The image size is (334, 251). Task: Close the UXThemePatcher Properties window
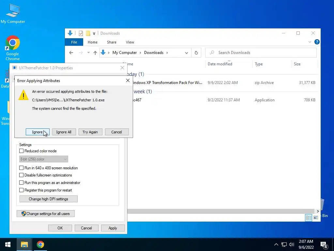coord(122,68)
